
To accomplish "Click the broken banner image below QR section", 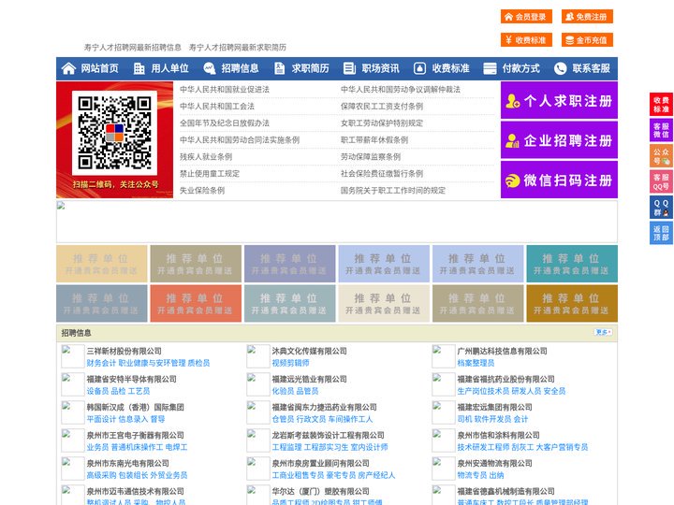I will point(337,222).
